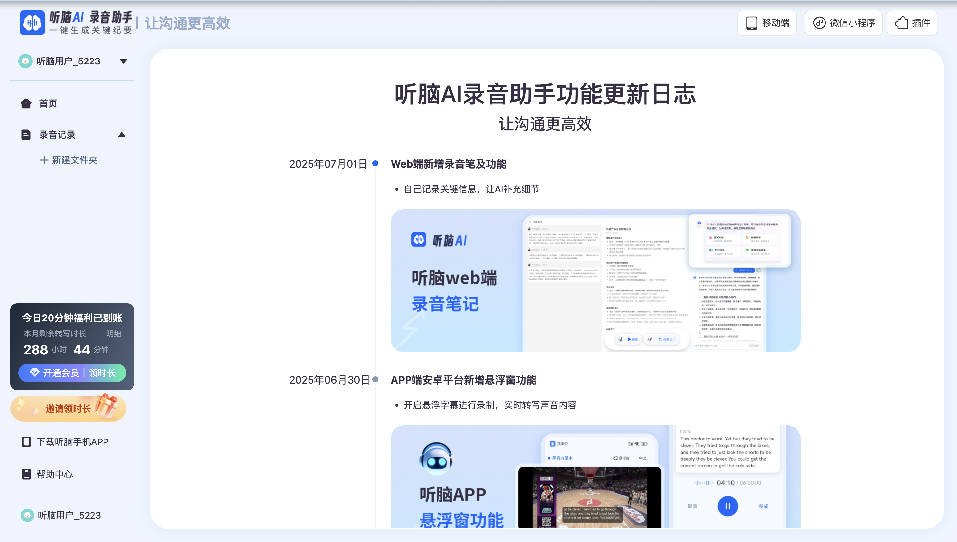The height and width of the screenshot is (542, 957).
Task: Go to 首页 home page
Action: point(48,103)
